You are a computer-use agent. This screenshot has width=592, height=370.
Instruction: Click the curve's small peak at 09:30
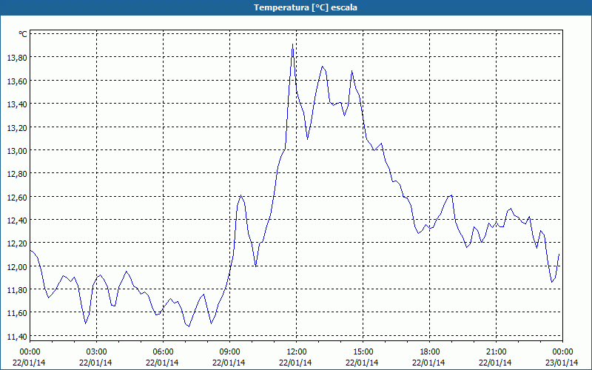click(241, 195)
